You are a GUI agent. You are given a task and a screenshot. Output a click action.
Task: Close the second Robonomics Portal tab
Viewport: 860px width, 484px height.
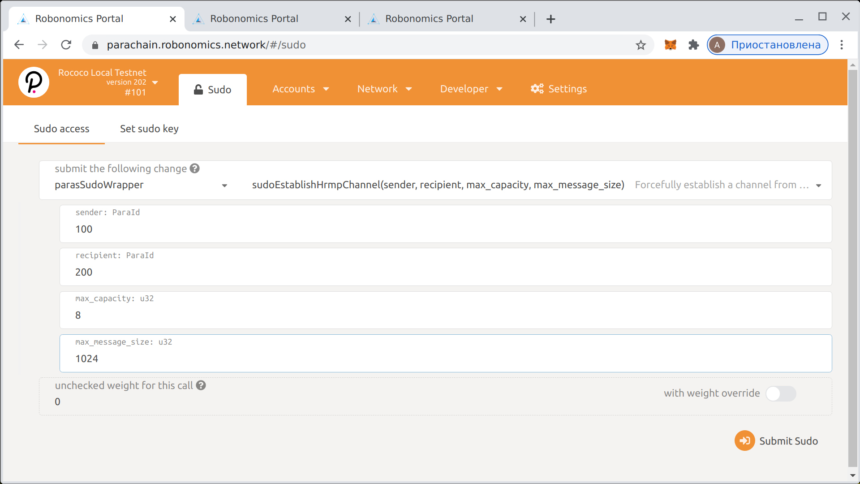point(348,19)
